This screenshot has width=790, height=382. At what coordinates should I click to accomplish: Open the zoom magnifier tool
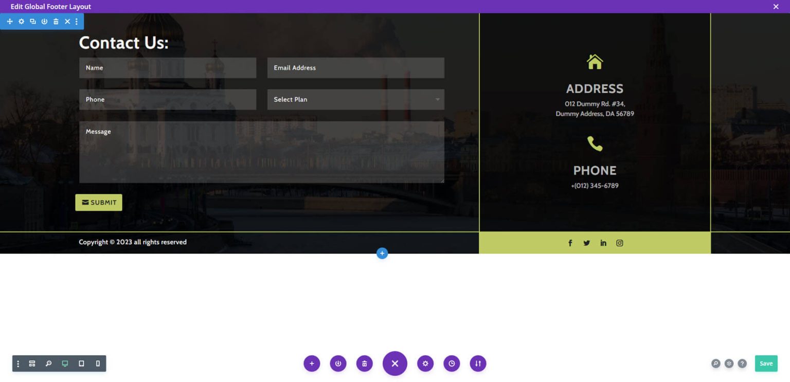click(x=48, y=363)
